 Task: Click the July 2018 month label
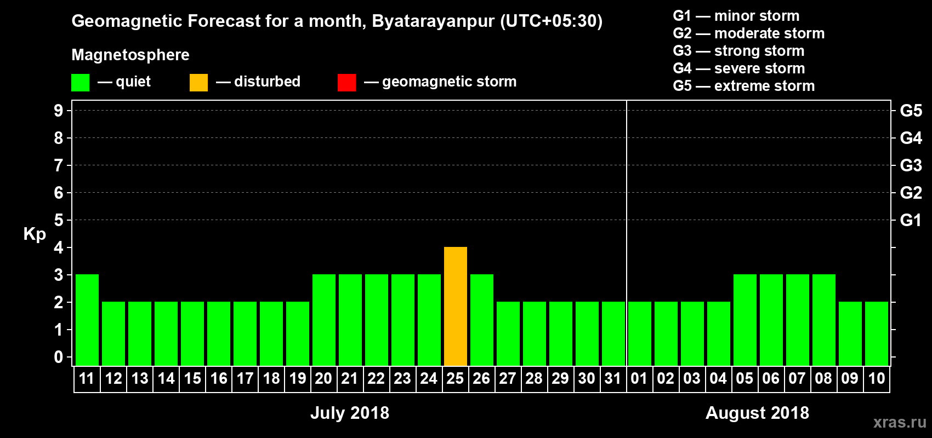point(350,413)
